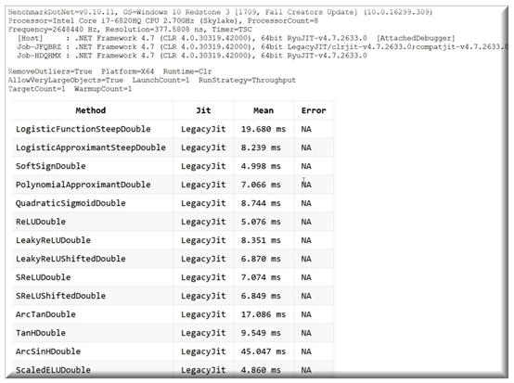Click the TargetCount=1 text

(x=37, y=89)
